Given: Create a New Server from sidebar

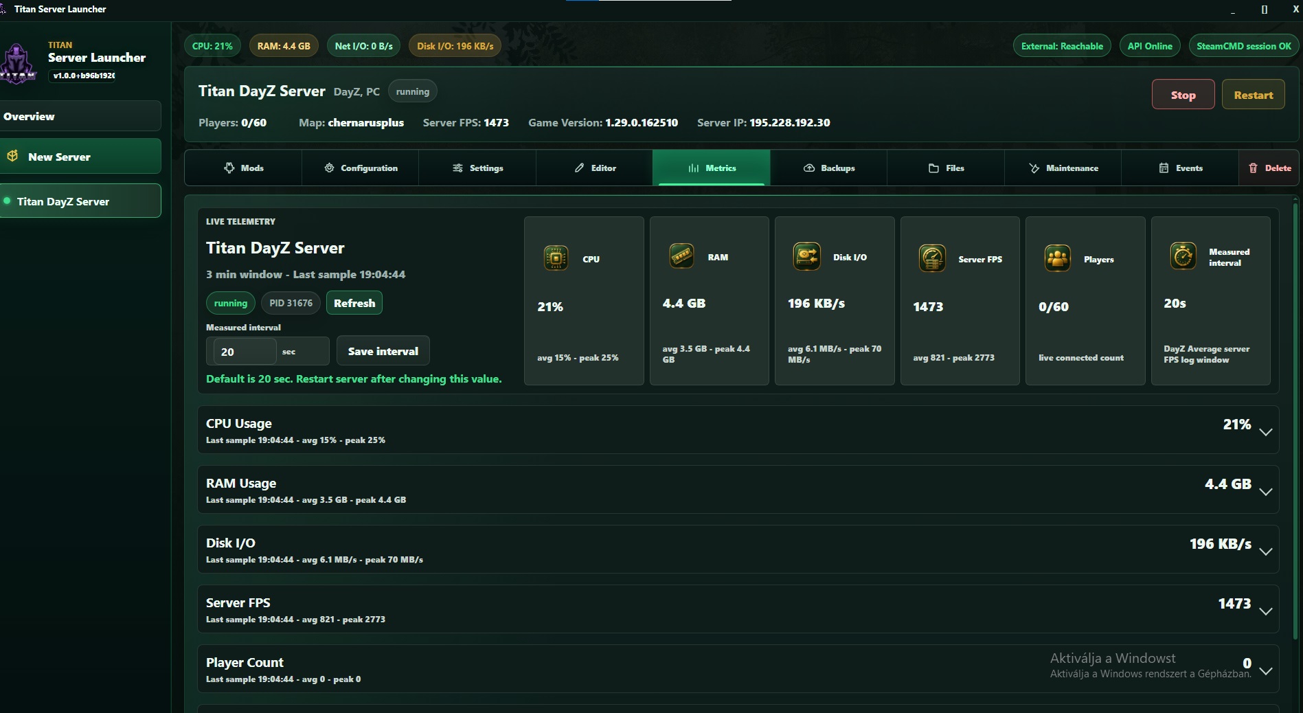Looking at the screenshot, I should click(80, 157).
